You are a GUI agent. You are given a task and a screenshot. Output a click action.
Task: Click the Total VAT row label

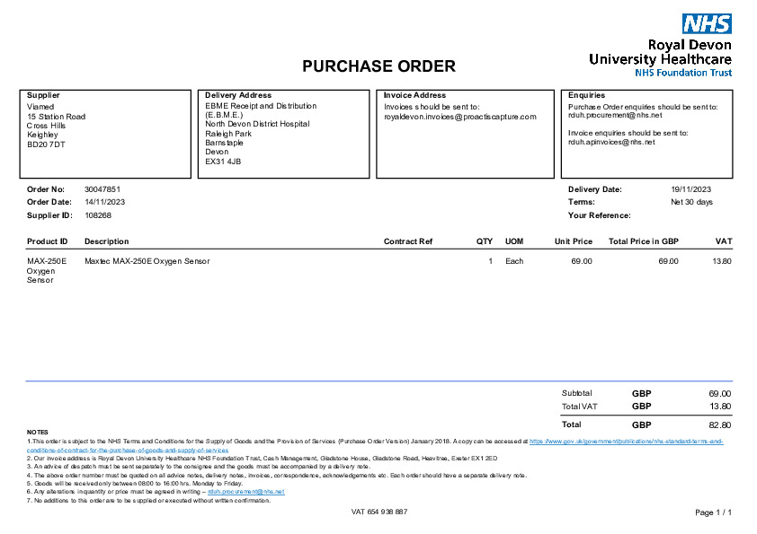579,407
